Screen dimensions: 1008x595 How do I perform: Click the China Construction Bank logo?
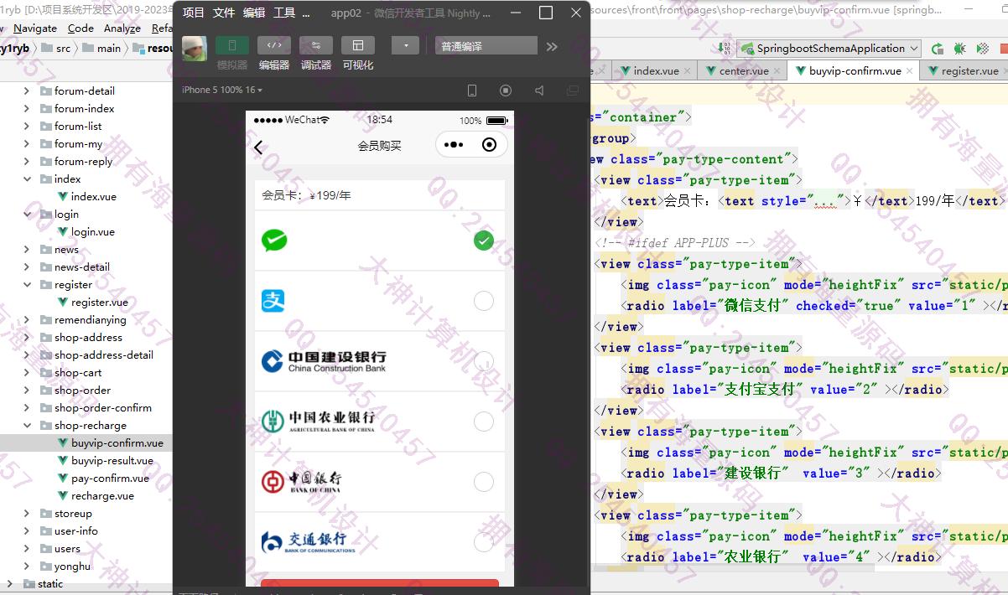pos(324,361)
